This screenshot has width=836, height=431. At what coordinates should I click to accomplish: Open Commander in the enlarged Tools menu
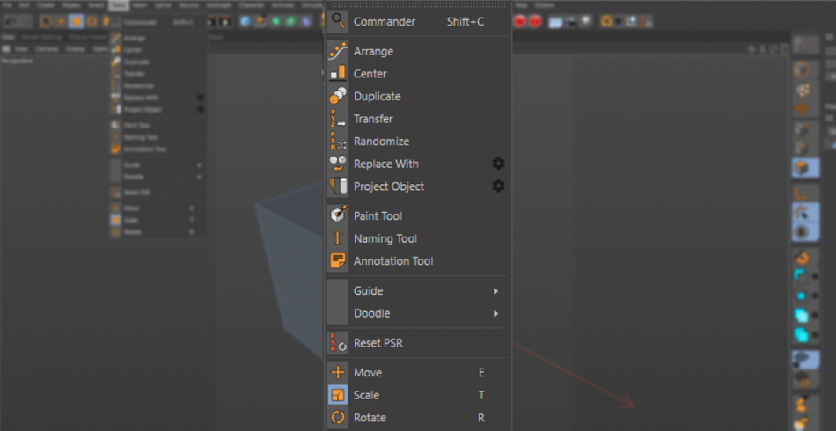coord(419,22)
